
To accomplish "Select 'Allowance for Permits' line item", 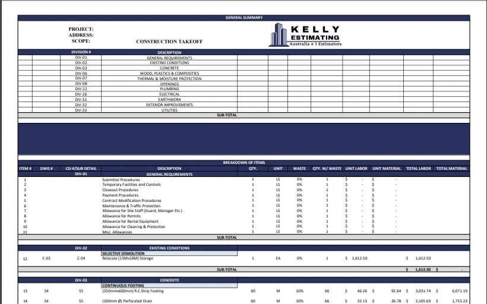I will (x=121, y=216).
